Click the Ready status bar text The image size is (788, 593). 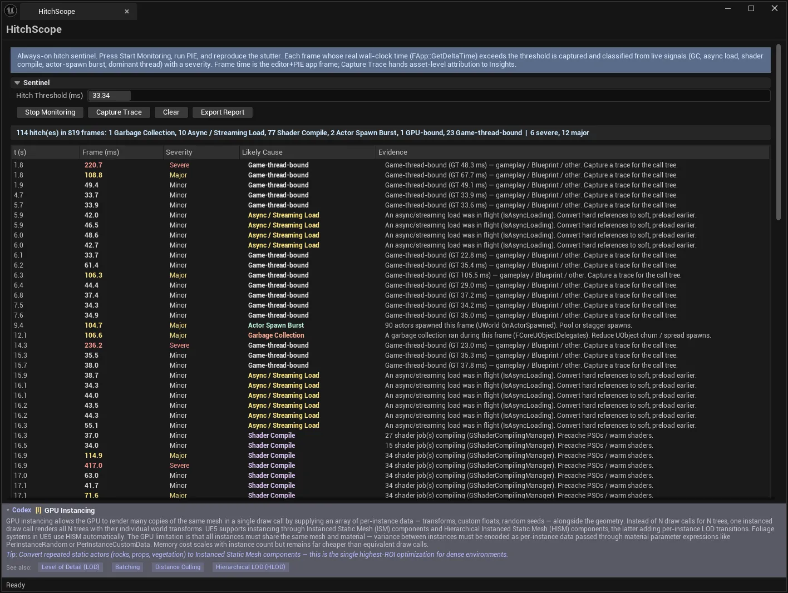(x=16, y=585)
